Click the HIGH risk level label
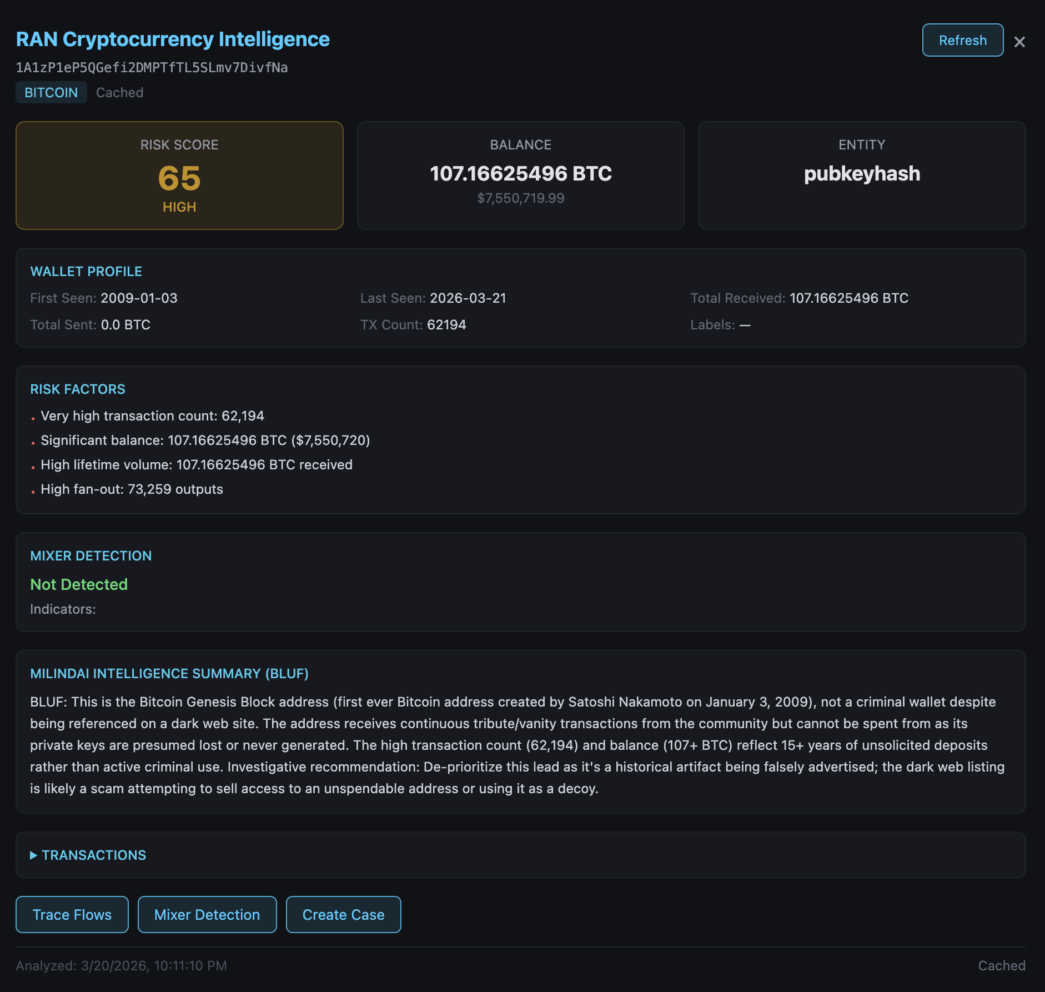 pos(179,207)
